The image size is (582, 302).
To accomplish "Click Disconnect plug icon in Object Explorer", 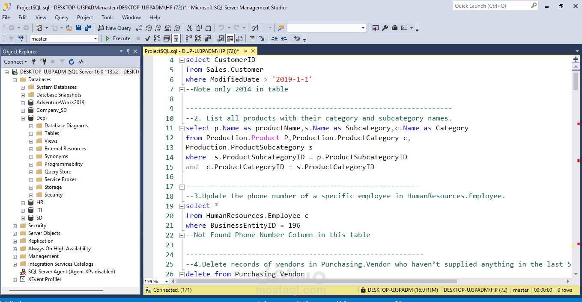I will click(x=43, y=62).
